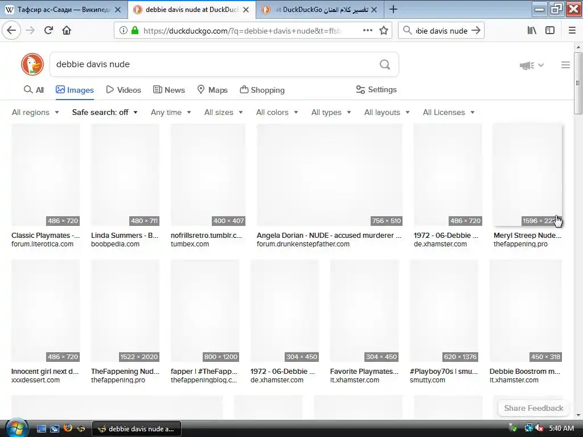The image size is (583, 437).
Task: Open DuckDuckGo Settings
Action: [x=376, y=89]
